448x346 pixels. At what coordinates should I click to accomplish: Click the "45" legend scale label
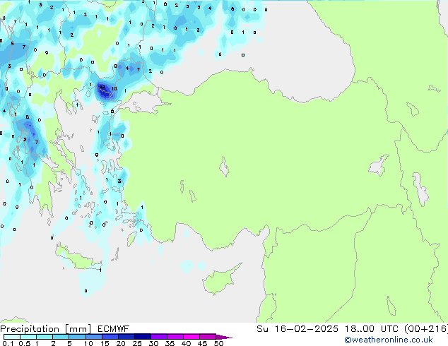pyautogui.click(x=202, y=343)
